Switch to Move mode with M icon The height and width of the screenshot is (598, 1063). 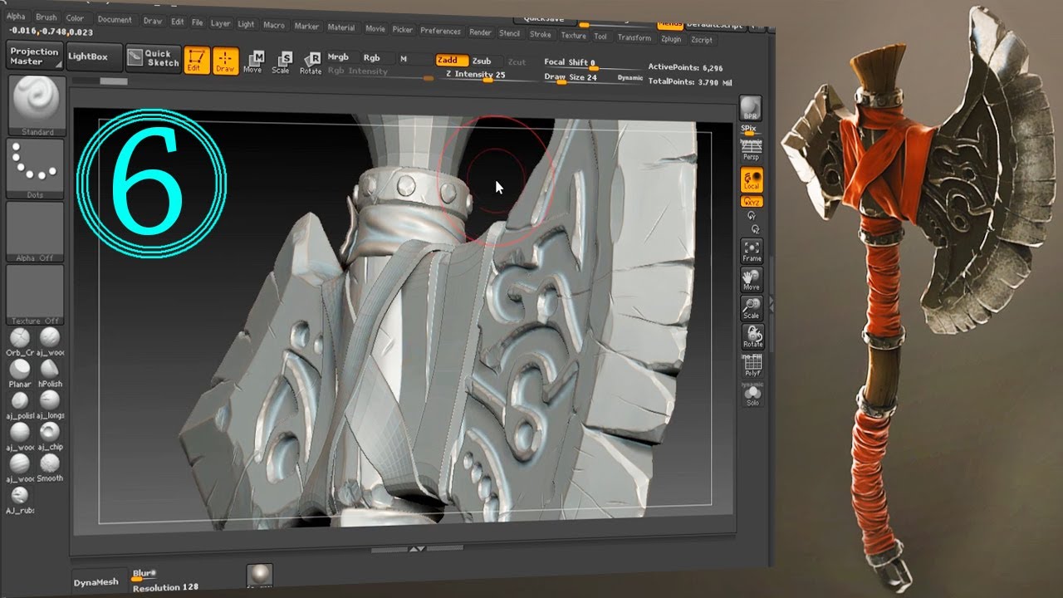click(x=253, y=61)
